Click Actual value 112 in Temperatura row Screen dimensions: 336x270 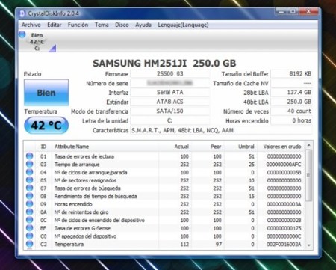[x=184, y=244]
